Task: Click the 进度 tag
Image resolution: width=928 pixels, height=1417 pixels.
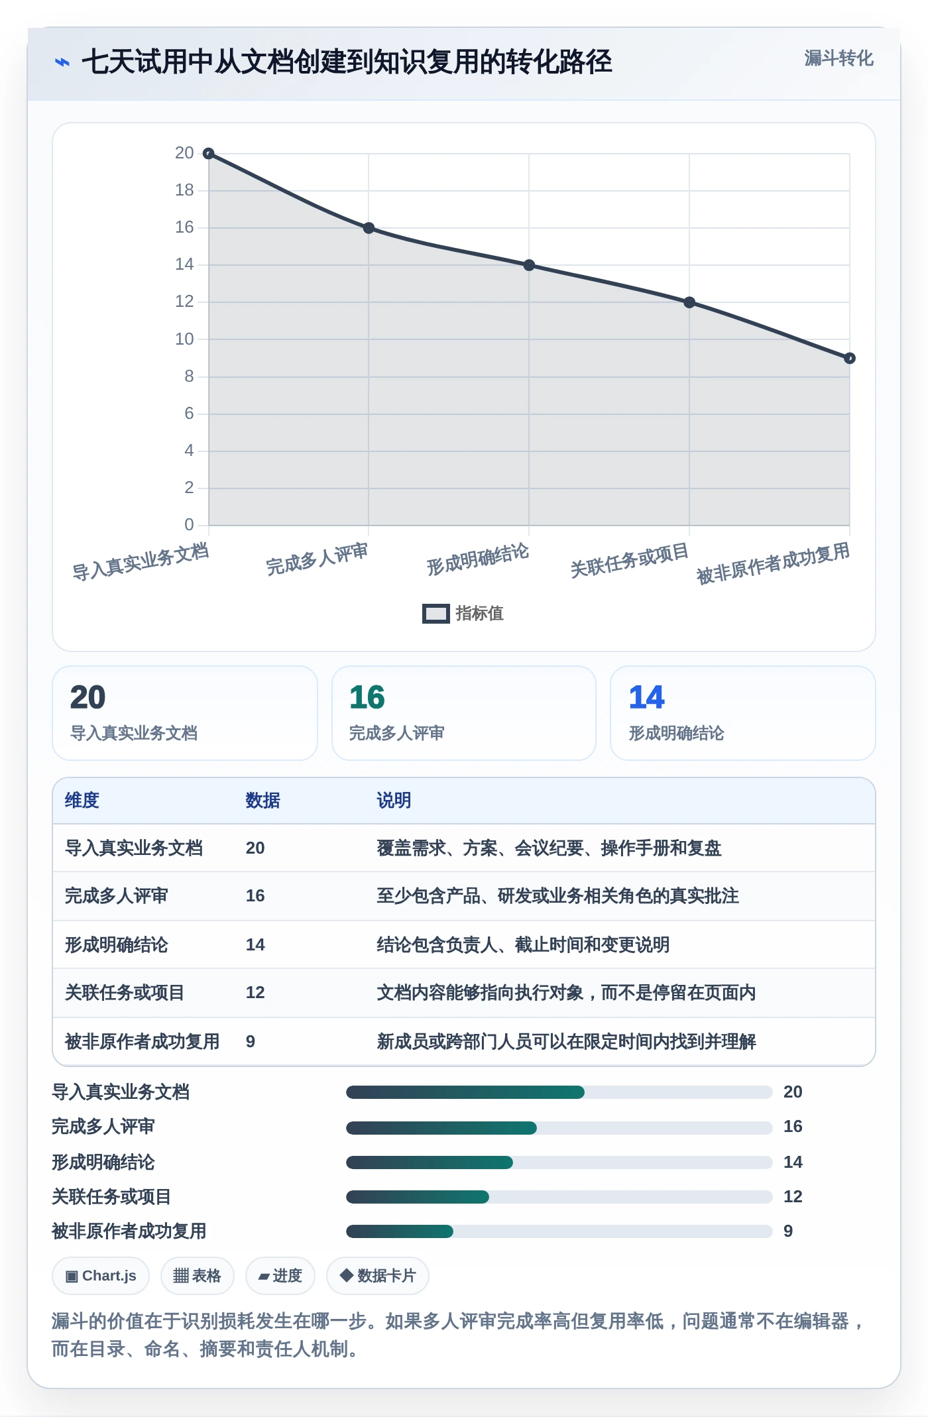Action: (280, 1276)
